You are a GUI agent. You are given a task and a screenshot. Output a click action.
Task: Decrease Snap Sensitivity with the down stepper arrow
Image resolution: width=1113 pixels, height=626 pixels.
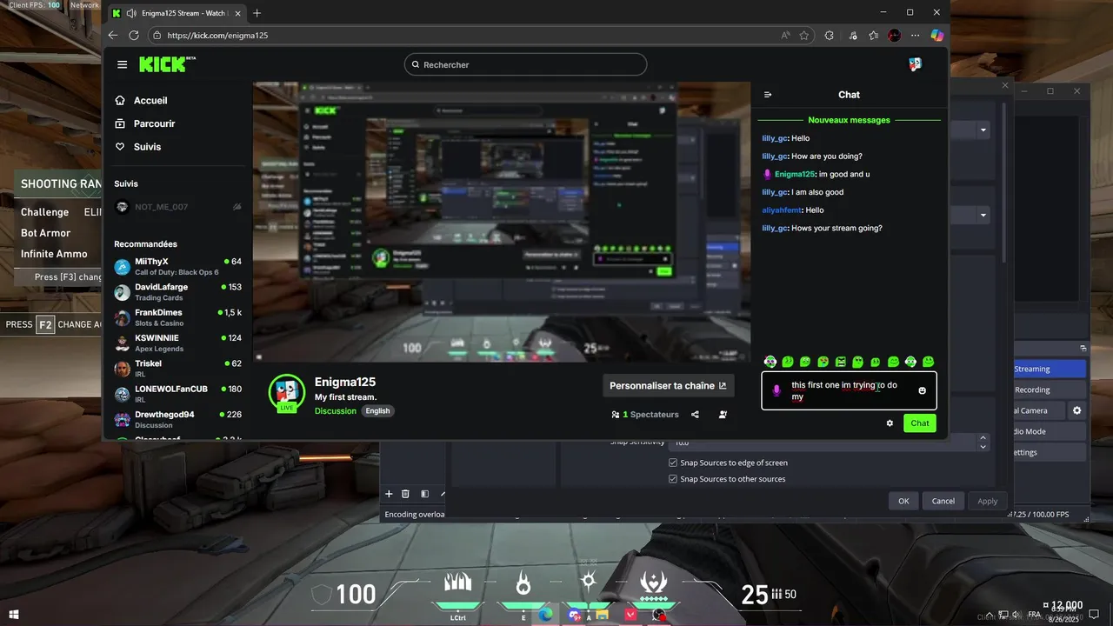click(x=983, y=446)
